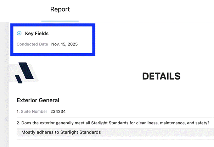Click the dark blue company logo

[24, 73]
